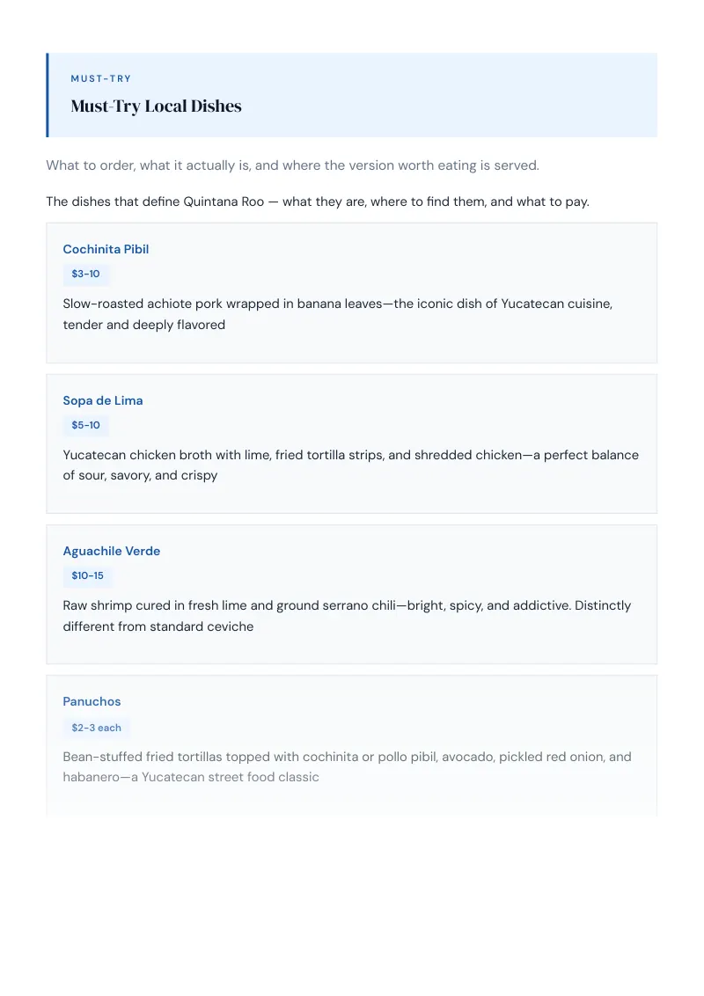704x996 pixels.
Task: Click the Must-Try Local Dishes heading
Action: (157, 106)
